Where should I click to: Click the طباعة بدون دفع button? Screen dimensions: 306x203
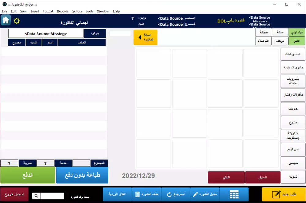(x=82, y=175)
